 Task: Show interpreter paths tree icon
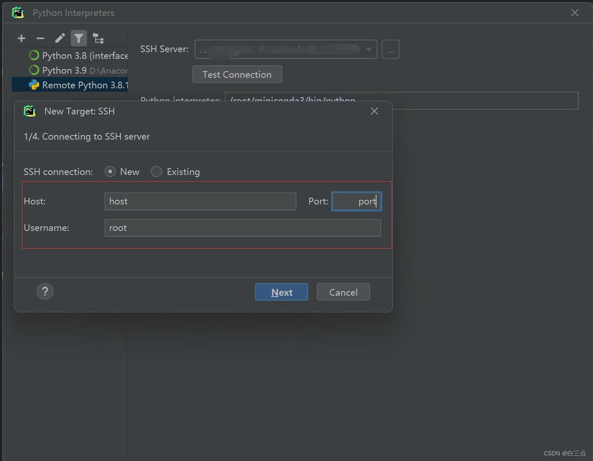pos(98,39)
